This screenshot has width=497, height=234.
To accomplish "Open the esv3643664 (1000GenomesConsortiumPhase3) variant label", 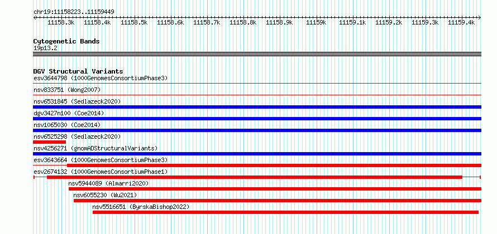I will point(101,160).
